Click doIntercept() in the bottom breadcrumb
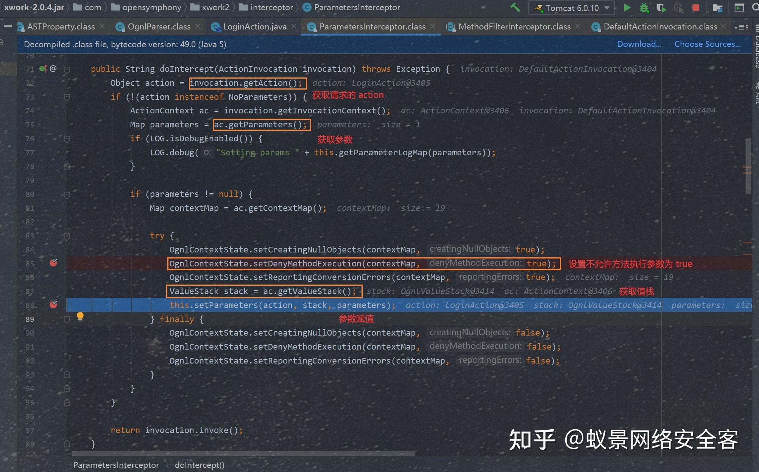 pyautogui.click(x=199, y=465)
